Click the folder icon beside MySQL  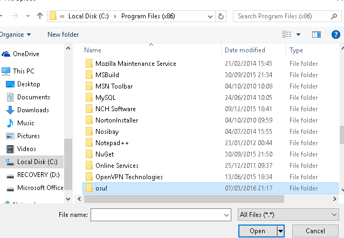[x=89, y=98]
